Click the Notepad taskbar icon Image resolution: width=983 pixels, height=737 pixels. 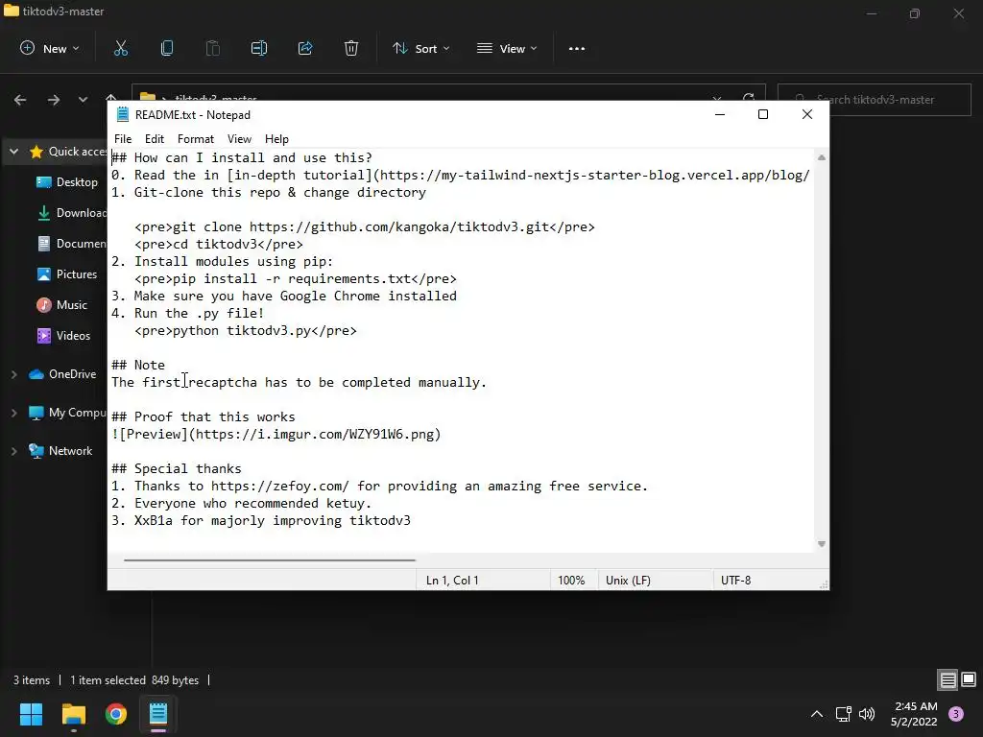point(158,714)
